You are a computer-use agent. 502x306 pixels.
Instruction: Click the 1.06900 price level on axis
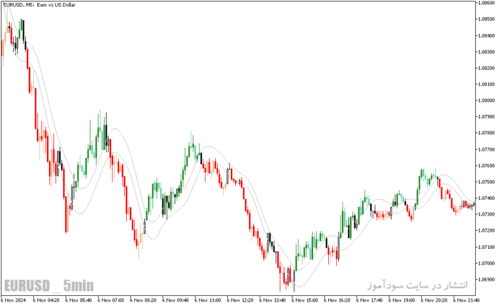coord(486,280)
